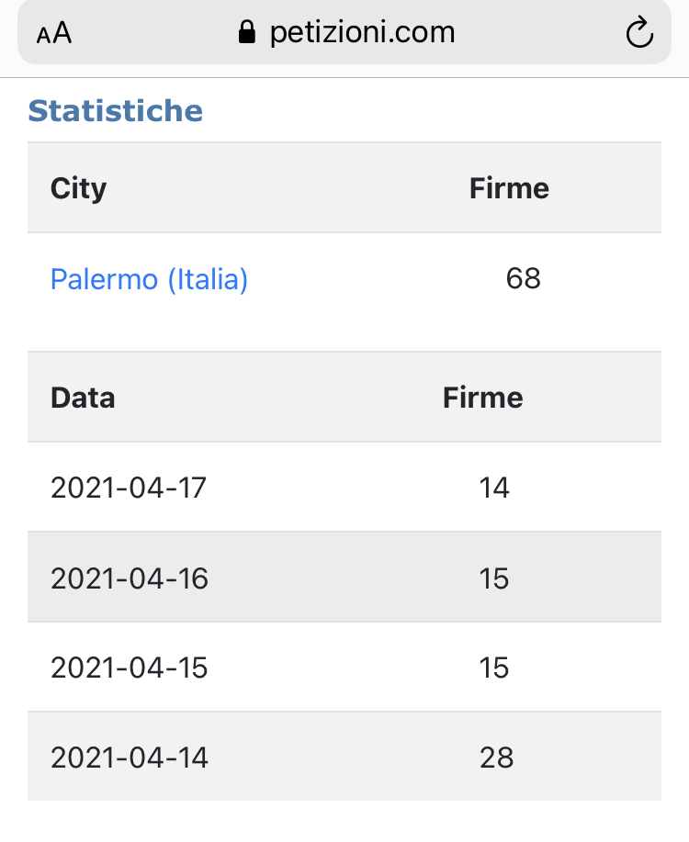The height and width of the screenshot is (842, 689).
Task: Select the City column header
Action: pyautogui.click(x=78, y=188)
